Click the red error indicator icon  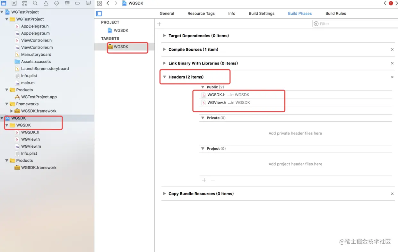(391, 3)
